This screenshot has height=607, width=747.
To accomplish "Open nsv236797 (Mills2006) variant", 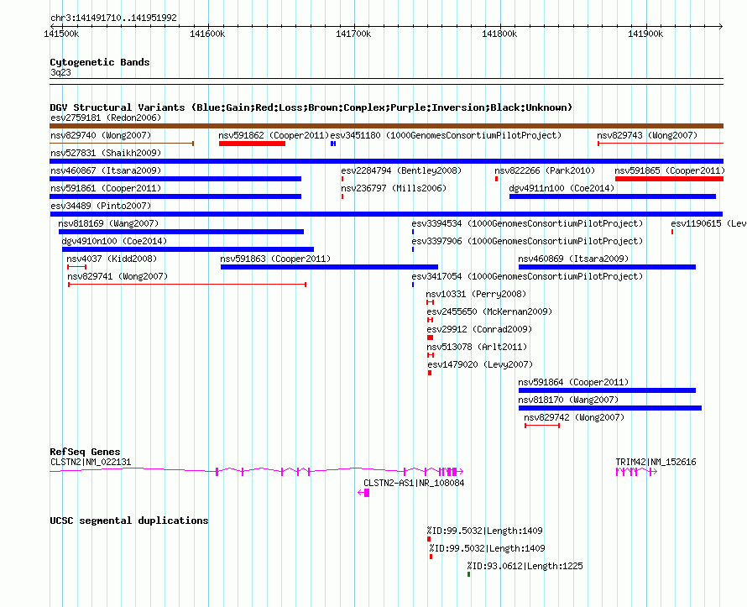I will (x=394, y=188).
